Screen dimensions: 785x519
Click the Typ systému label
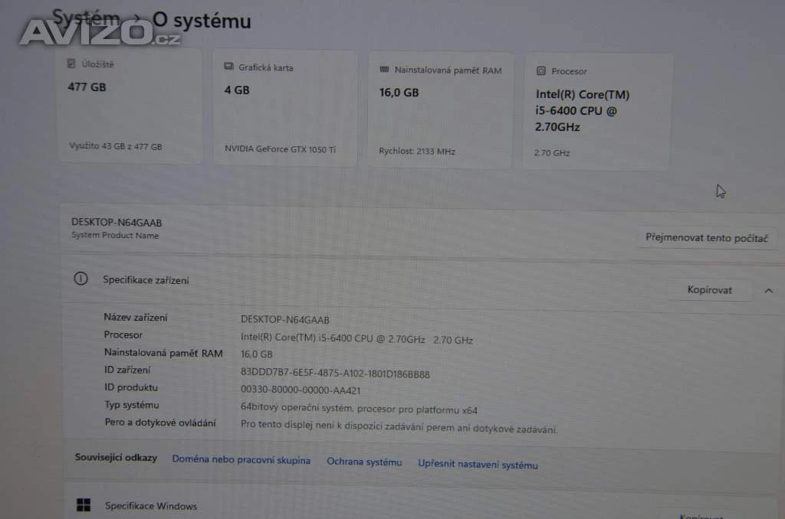[x=132, y=405]
